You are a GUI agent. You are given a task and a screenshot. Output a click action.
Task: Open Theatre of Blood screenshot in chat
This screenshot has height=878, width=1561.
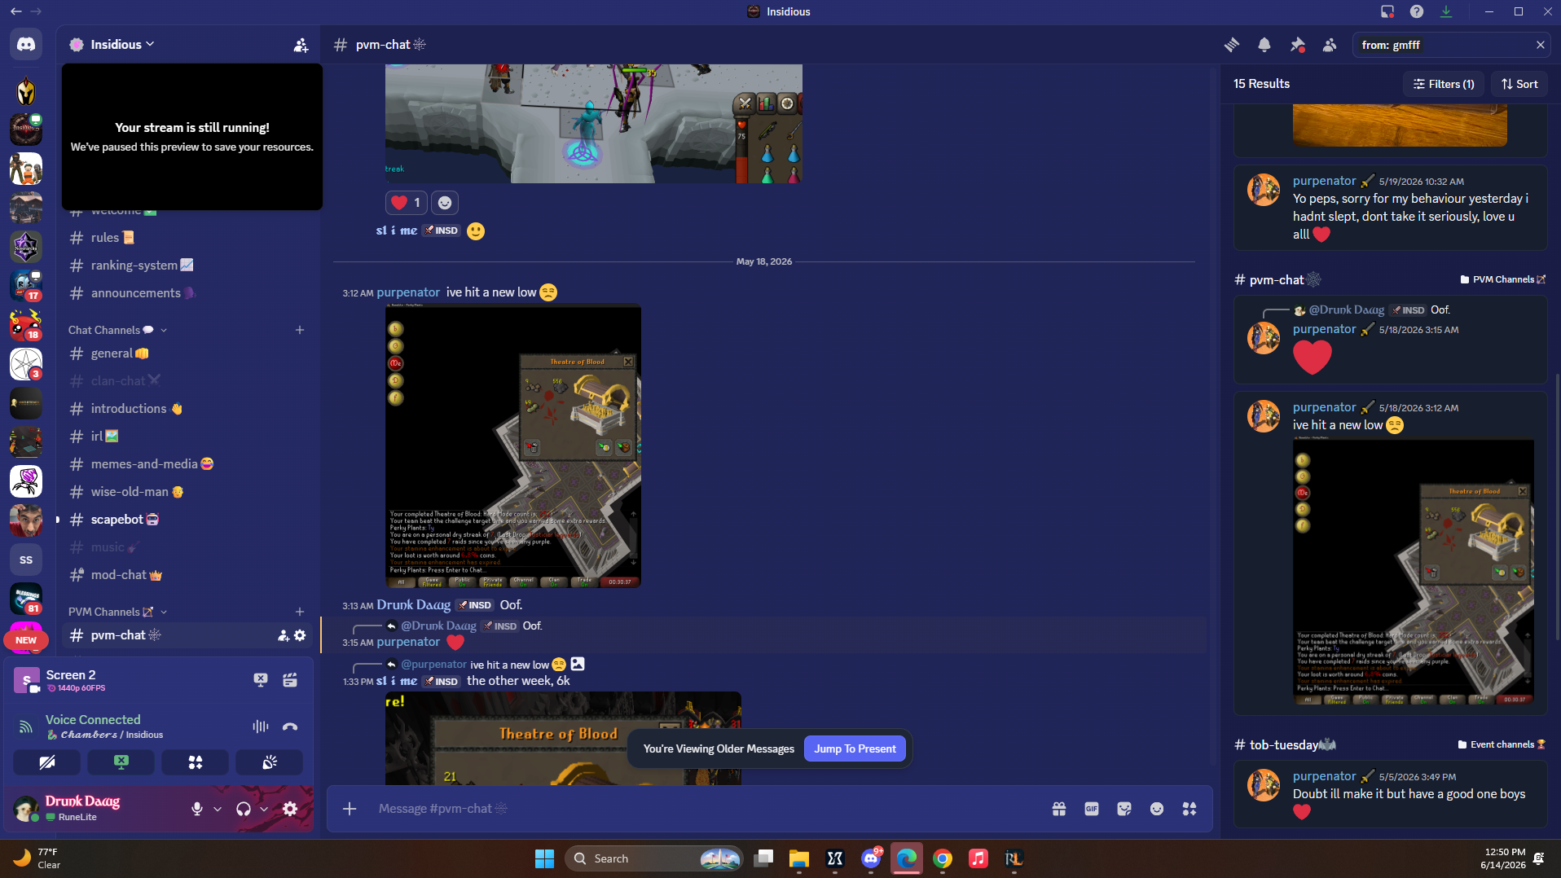pos(513,446)
